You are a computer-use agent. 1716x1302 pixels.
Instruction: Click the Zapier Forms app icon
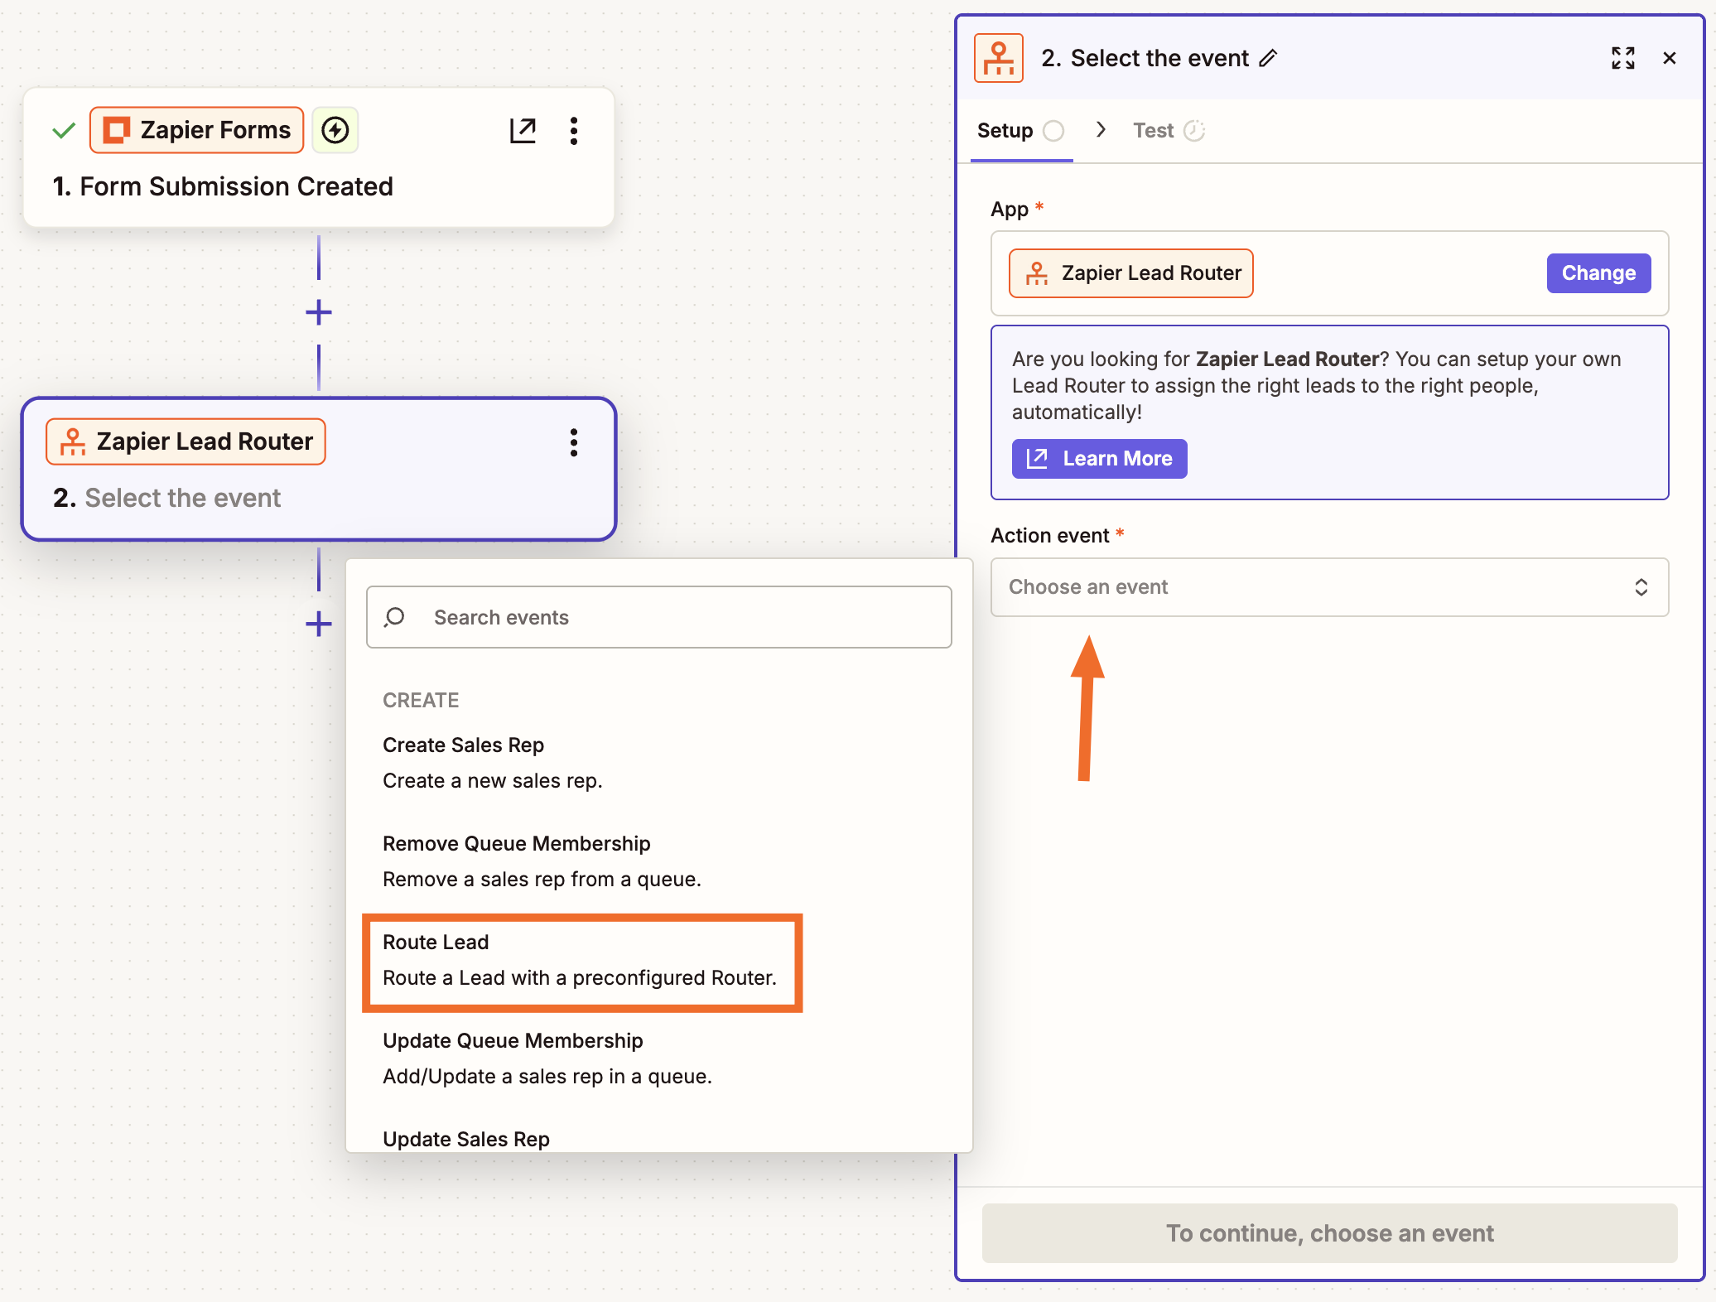tap(118, 129)
